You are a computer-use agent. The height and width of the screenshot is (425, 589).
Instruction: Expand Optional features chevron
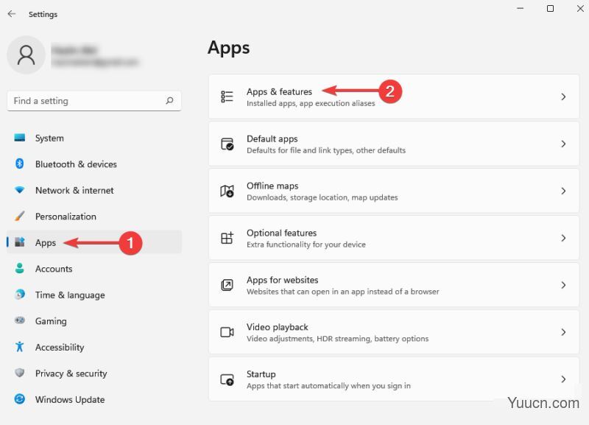coord(563,238)
